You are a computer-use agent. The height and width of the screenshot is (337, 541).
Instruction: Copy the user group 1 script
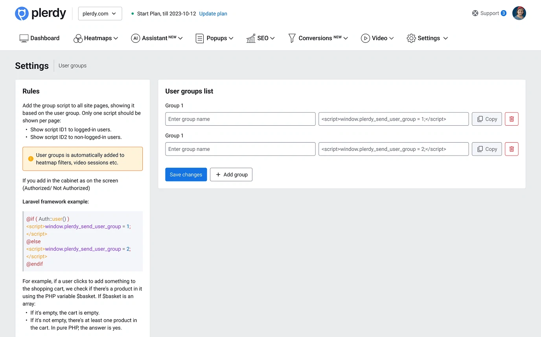tap(487, 119)
